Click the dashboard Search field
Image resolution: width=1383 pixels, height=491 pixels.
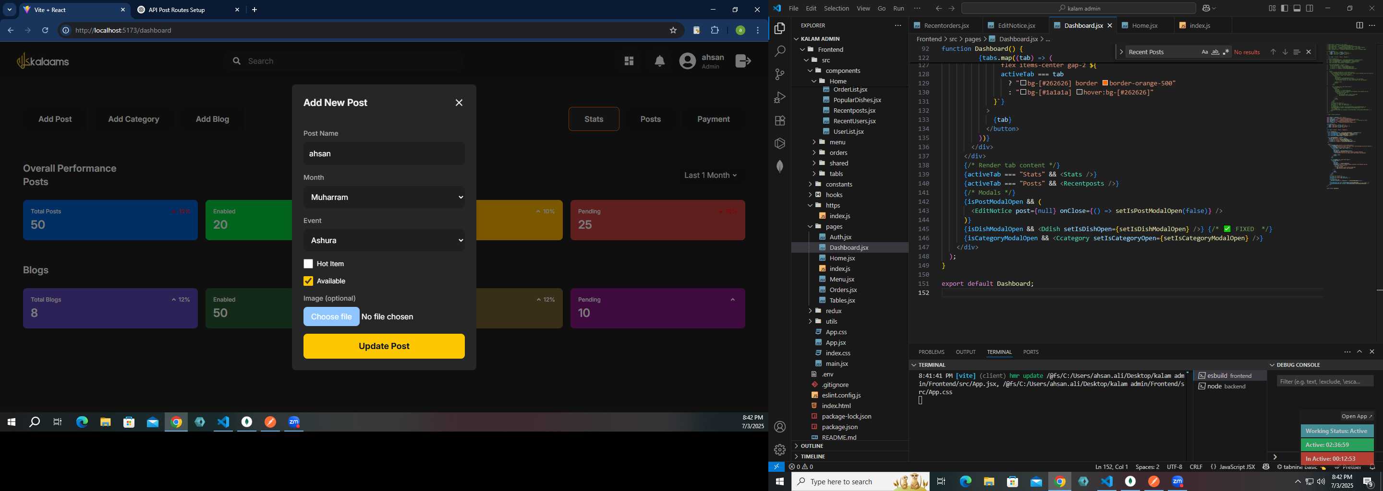[x=344, y=61]
